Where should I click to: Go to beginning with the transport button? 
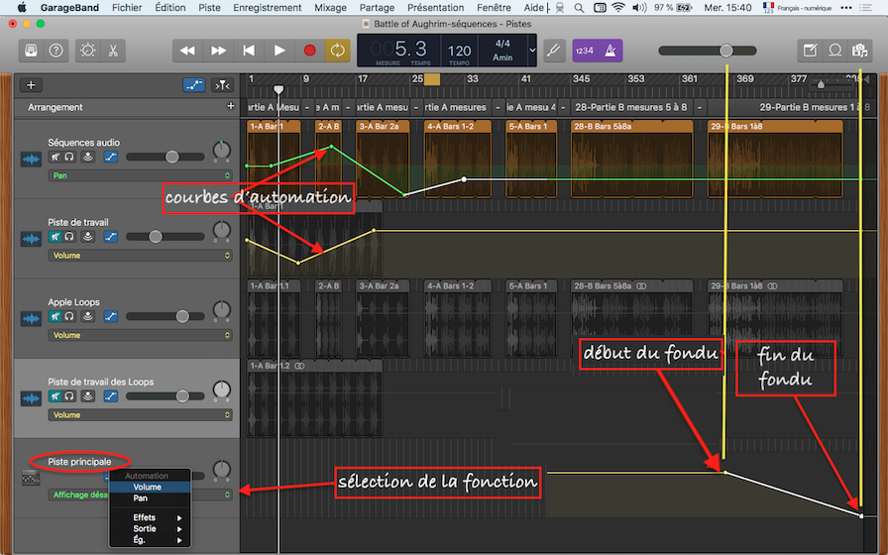pyautogui.click(x=249, y=51)
